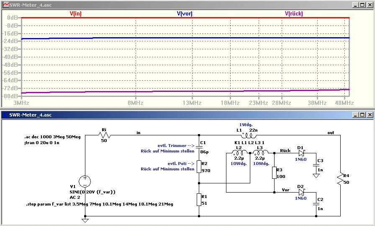Click the '10Wdg.' label under L3
375x226 pixels.
[x=261, y=163]
